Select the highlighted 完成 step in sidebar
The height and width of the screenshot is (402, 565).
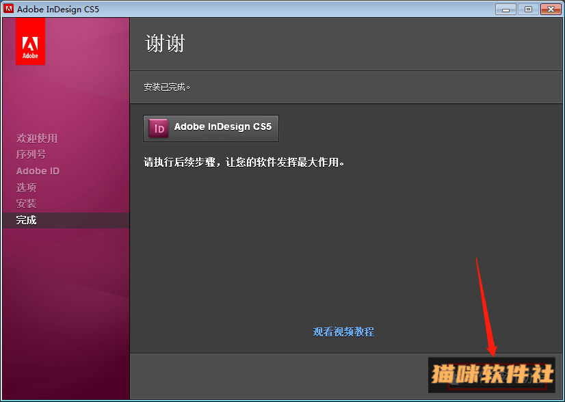coord(66,220)
